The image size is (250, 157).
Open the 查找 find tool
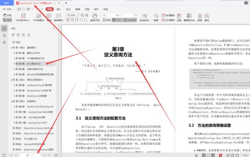pos(207,18)
